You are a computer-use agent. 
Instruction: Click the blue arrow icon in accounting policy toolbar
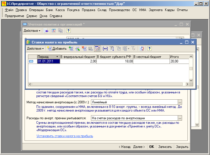pos(46,31)
